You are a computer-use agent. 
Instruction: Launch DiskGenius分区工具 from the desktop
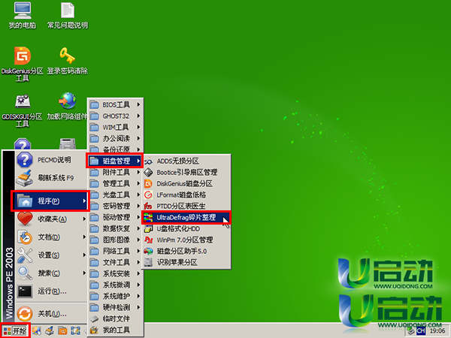22,64
